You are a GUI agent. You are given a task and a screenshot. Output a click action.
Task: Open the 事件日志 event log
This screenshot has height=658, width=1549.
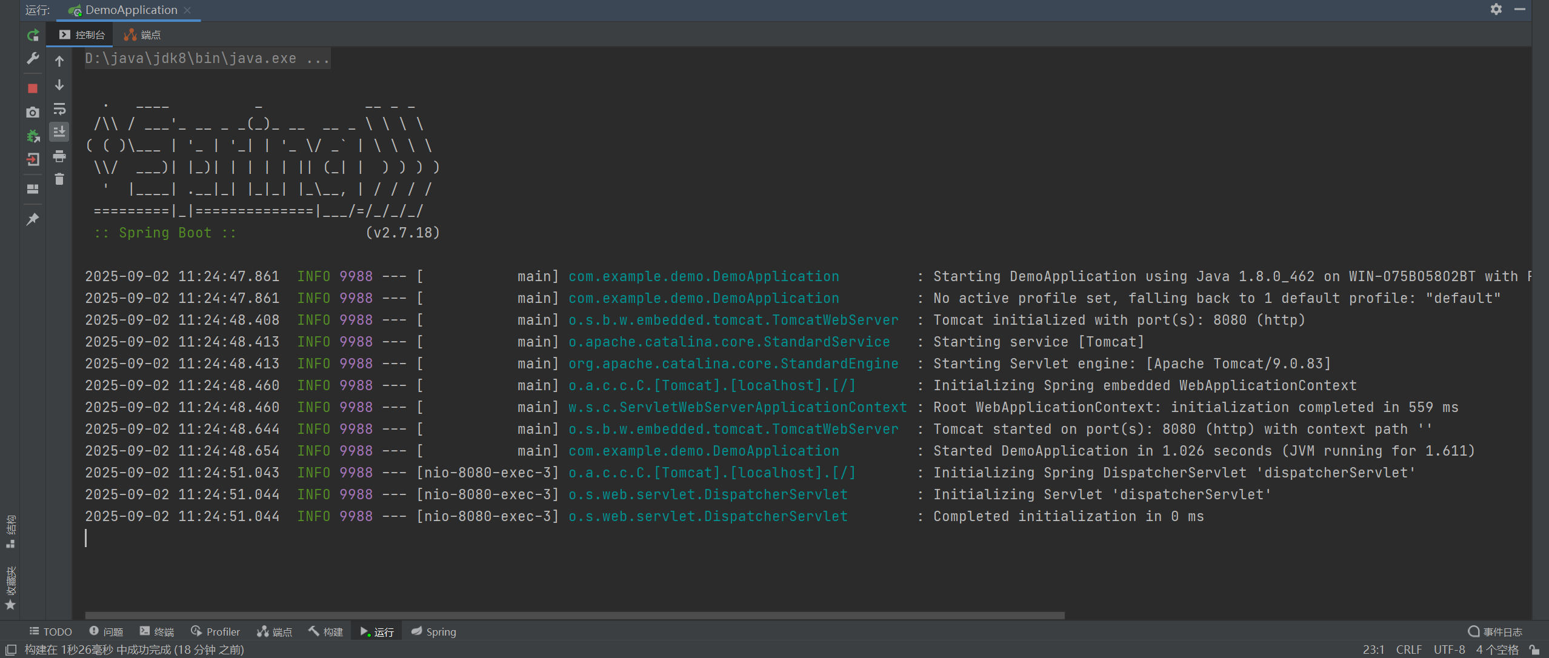[x=1495, y=631]
